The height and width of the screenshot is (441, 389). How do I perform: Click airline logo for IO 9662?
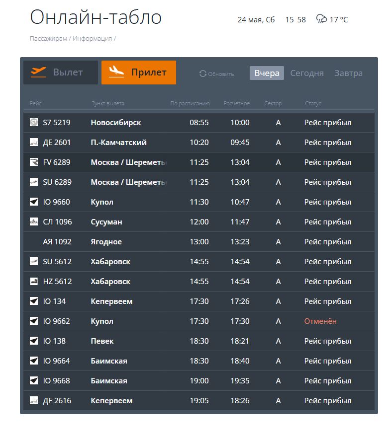(x=34, y=321)
